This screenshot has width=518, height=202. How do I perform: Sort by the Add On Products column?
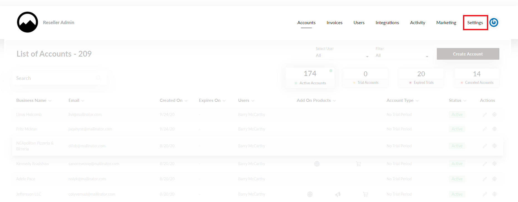[x=316, y=100]
